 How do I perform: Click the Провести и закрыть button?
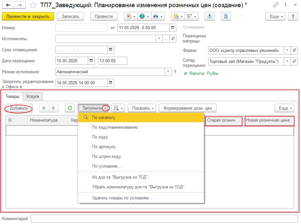[28, 16]
